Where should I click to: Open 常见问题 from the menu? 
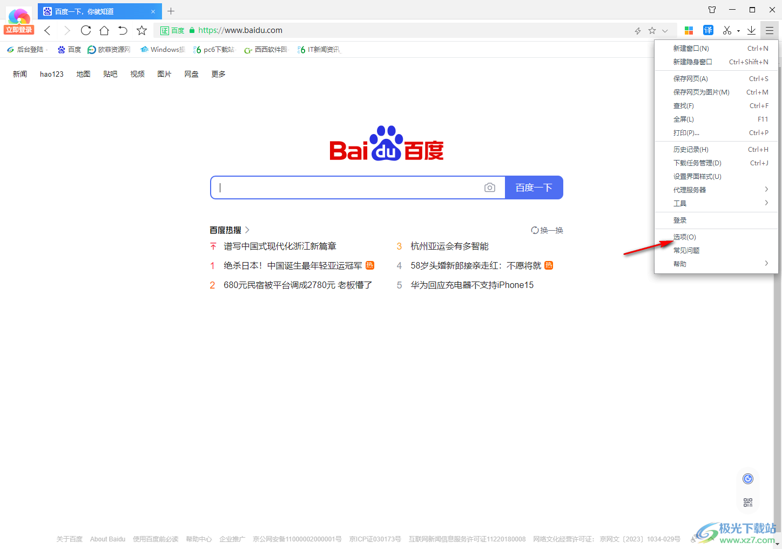click(716, 251)
